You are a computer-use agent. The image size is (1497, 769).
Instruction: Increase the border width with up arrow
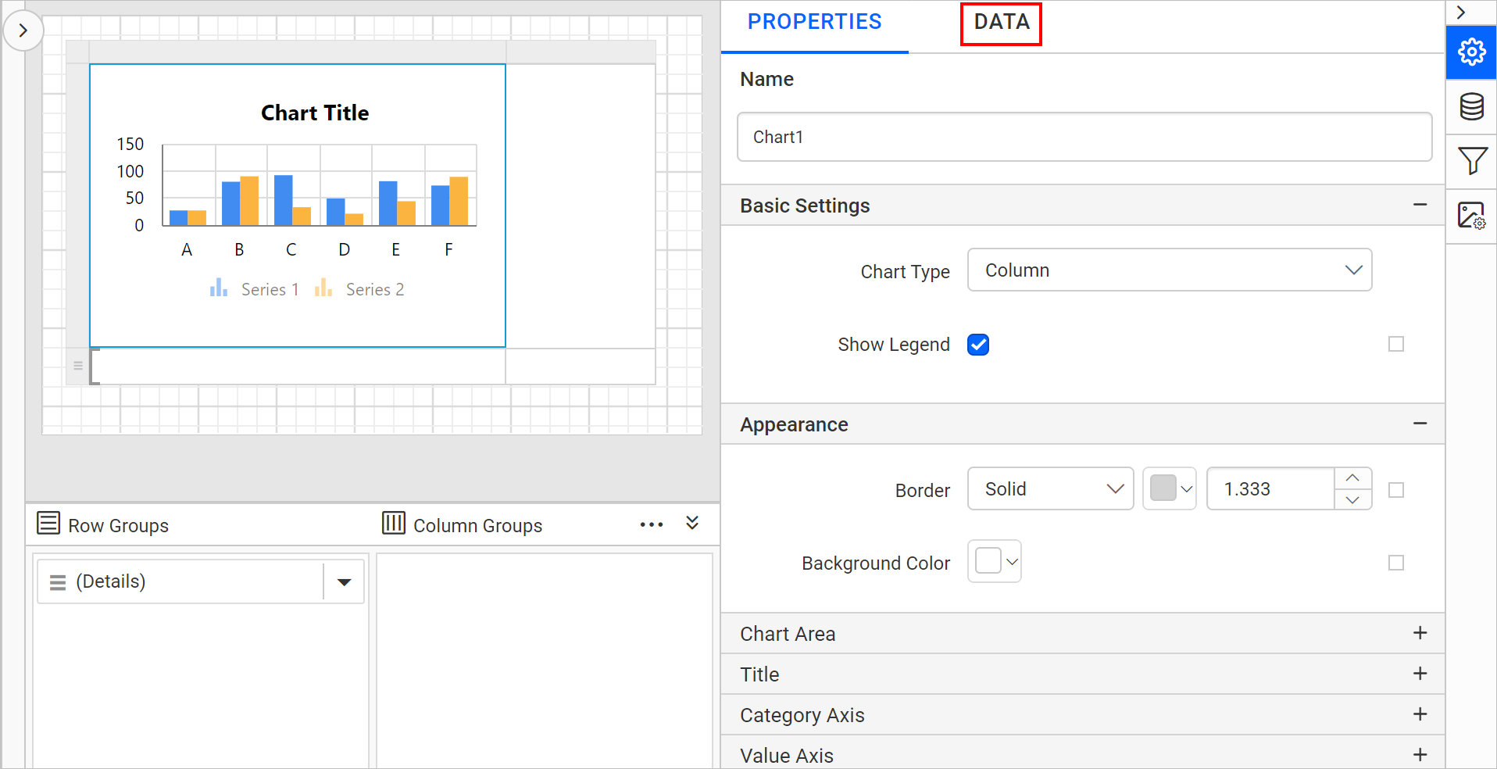click(1353, 477)
